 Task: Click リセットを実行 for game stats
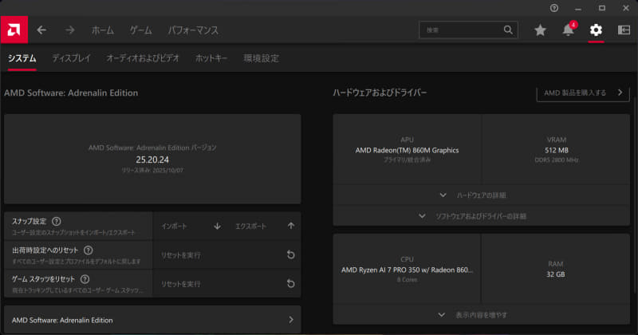coord(181,284)
